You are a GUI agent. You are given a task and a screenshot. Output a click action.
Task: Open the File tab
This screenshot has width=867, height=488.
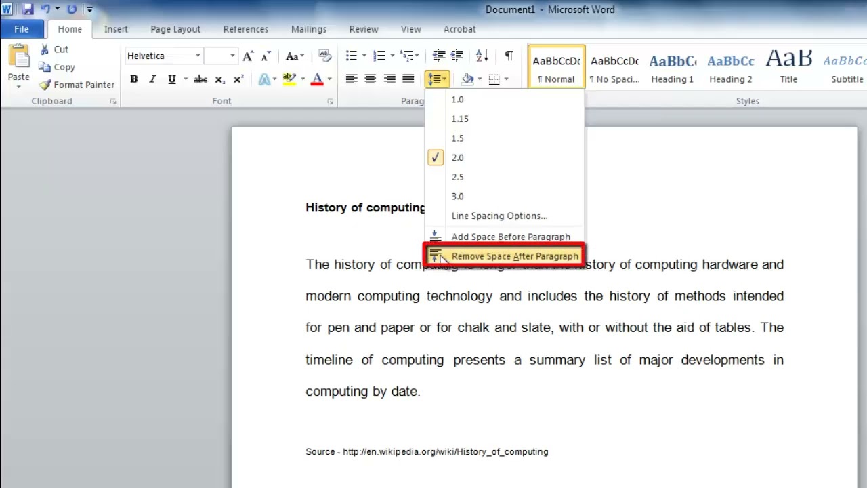[x=22, y=29]
